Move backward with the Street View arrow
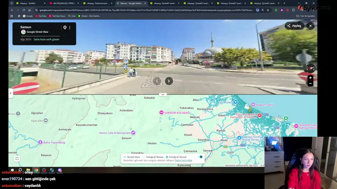This screenshot has width=337, height=189. (157, 81)
